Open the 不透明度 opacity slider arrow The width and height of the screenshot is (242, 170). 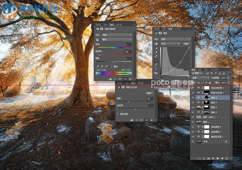pos(228,78)
